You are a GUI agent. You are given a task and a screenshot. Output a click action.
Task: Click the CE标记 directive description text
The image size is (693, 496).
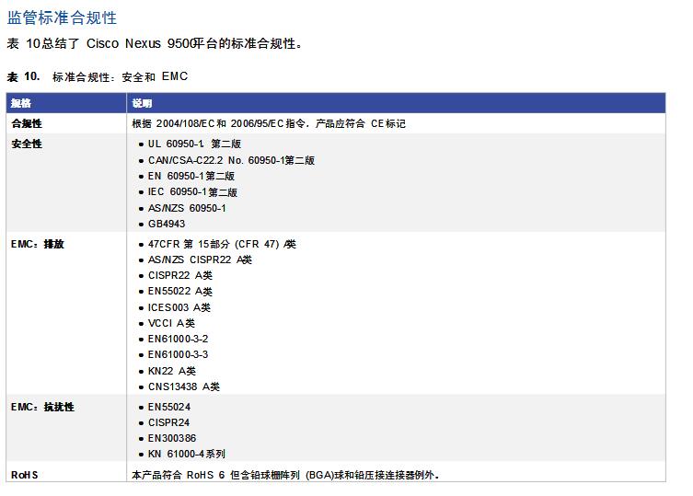point(269,124)
